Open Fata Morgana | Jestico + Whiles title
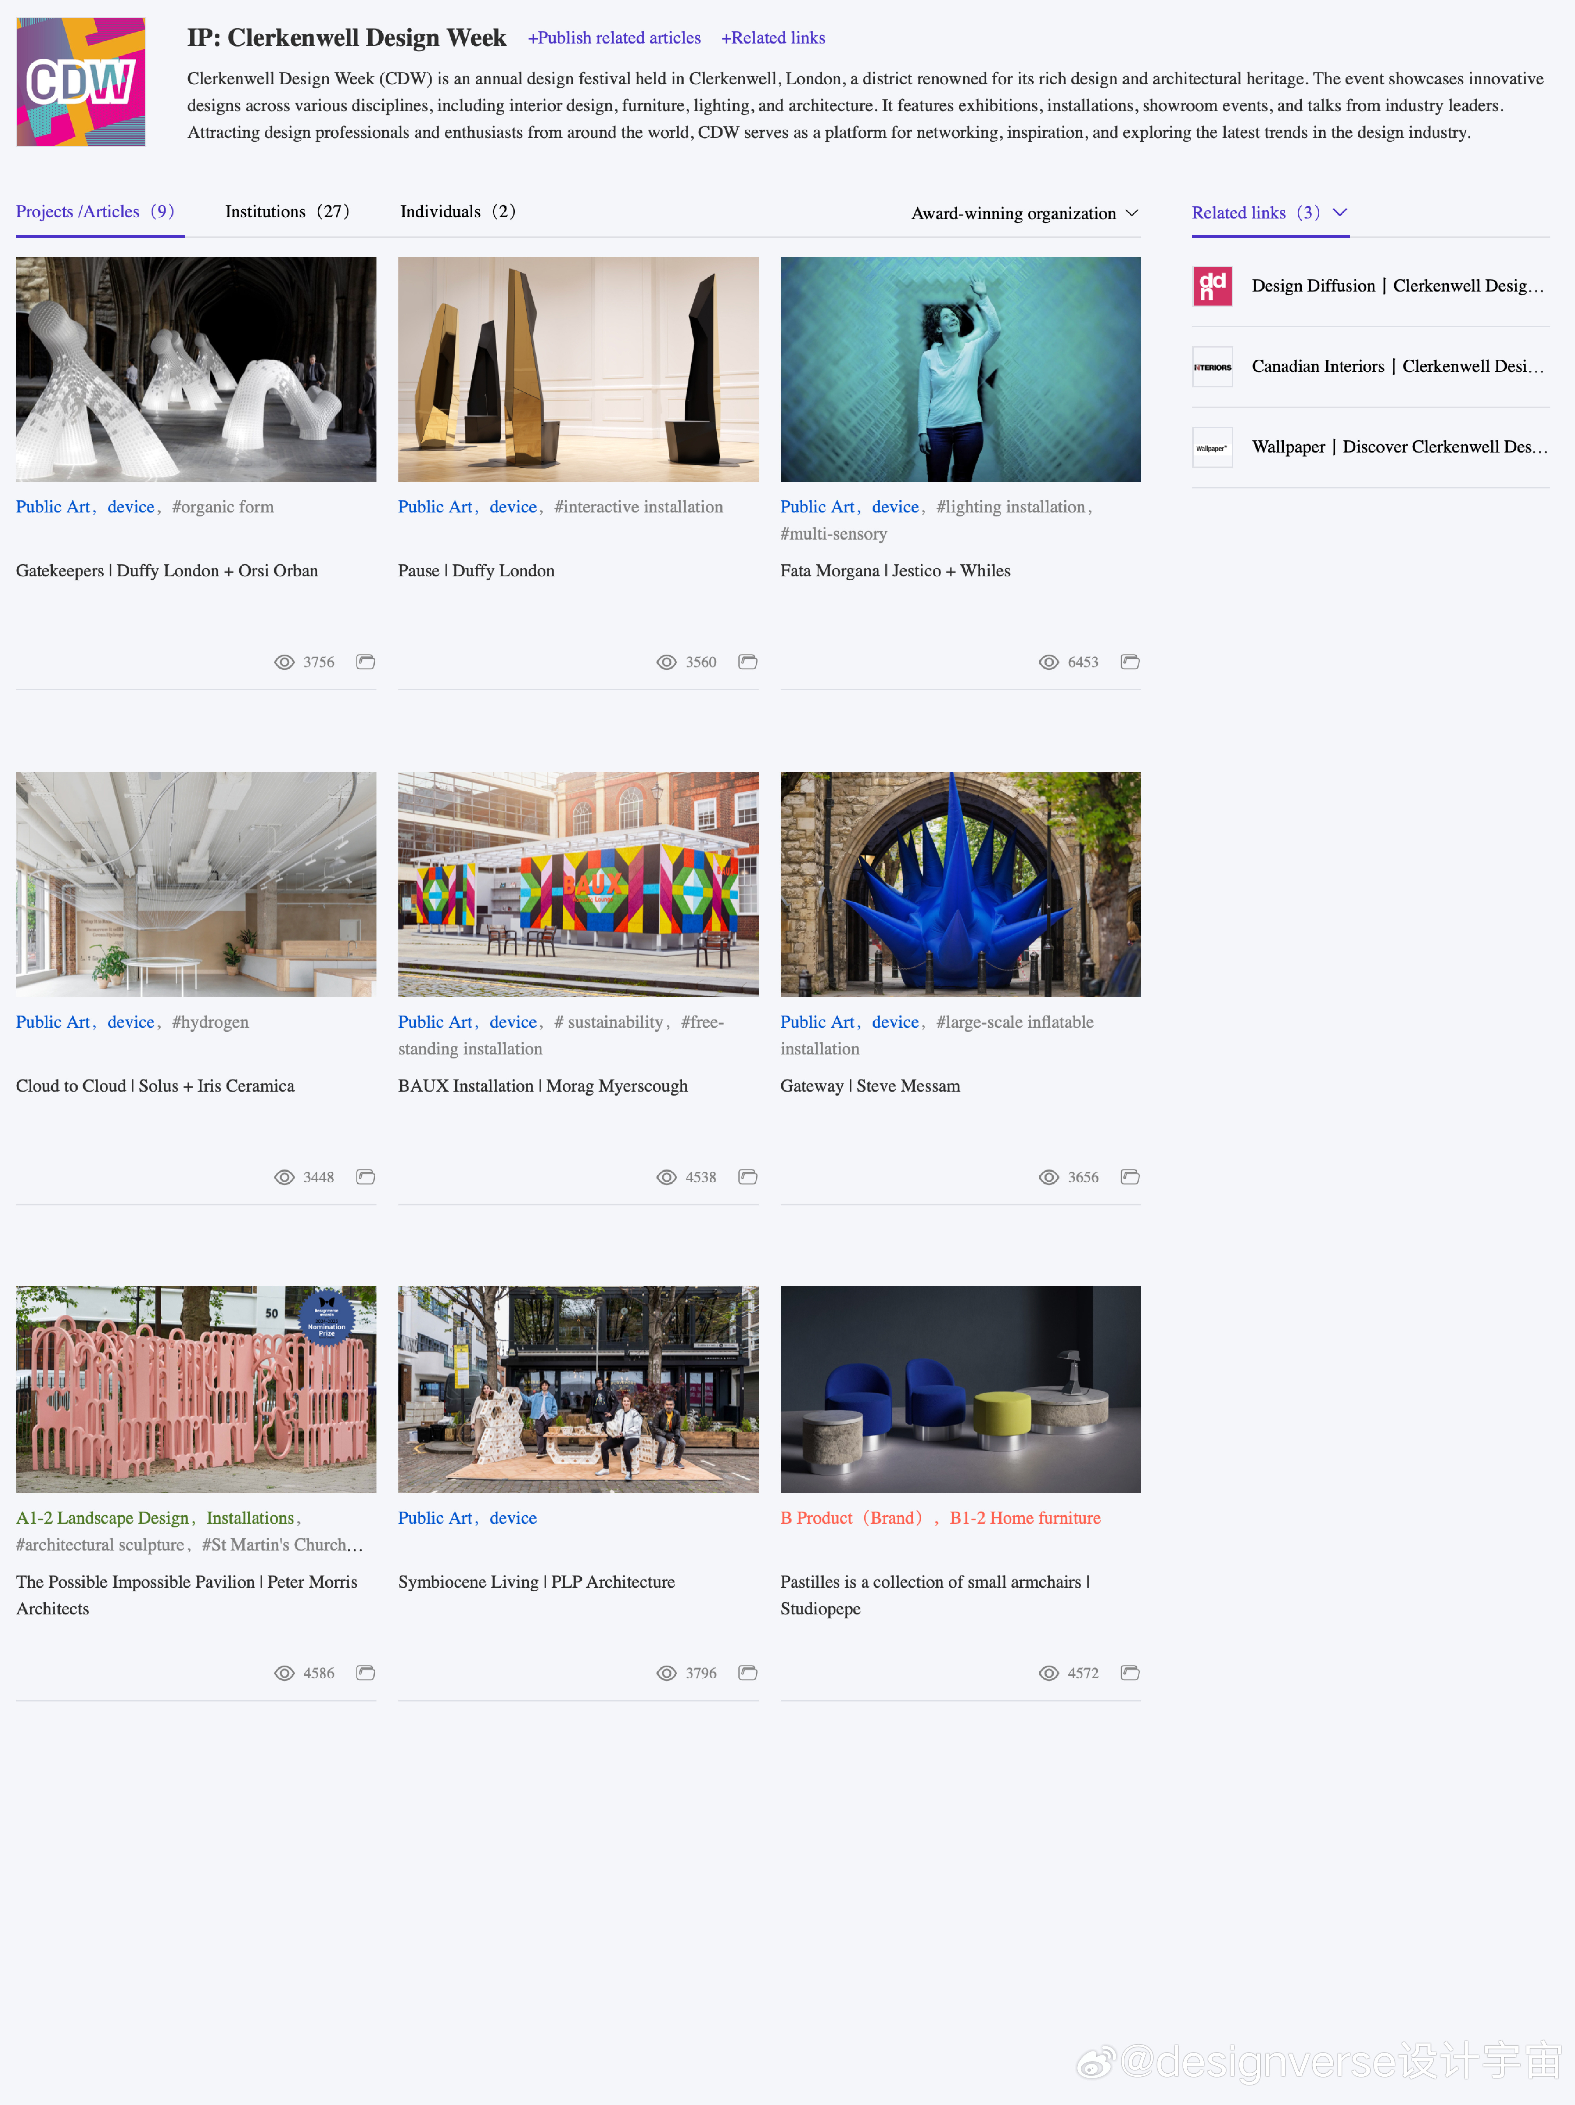Viewport: 1575px width, 2105px height. (x=895, y=571)
